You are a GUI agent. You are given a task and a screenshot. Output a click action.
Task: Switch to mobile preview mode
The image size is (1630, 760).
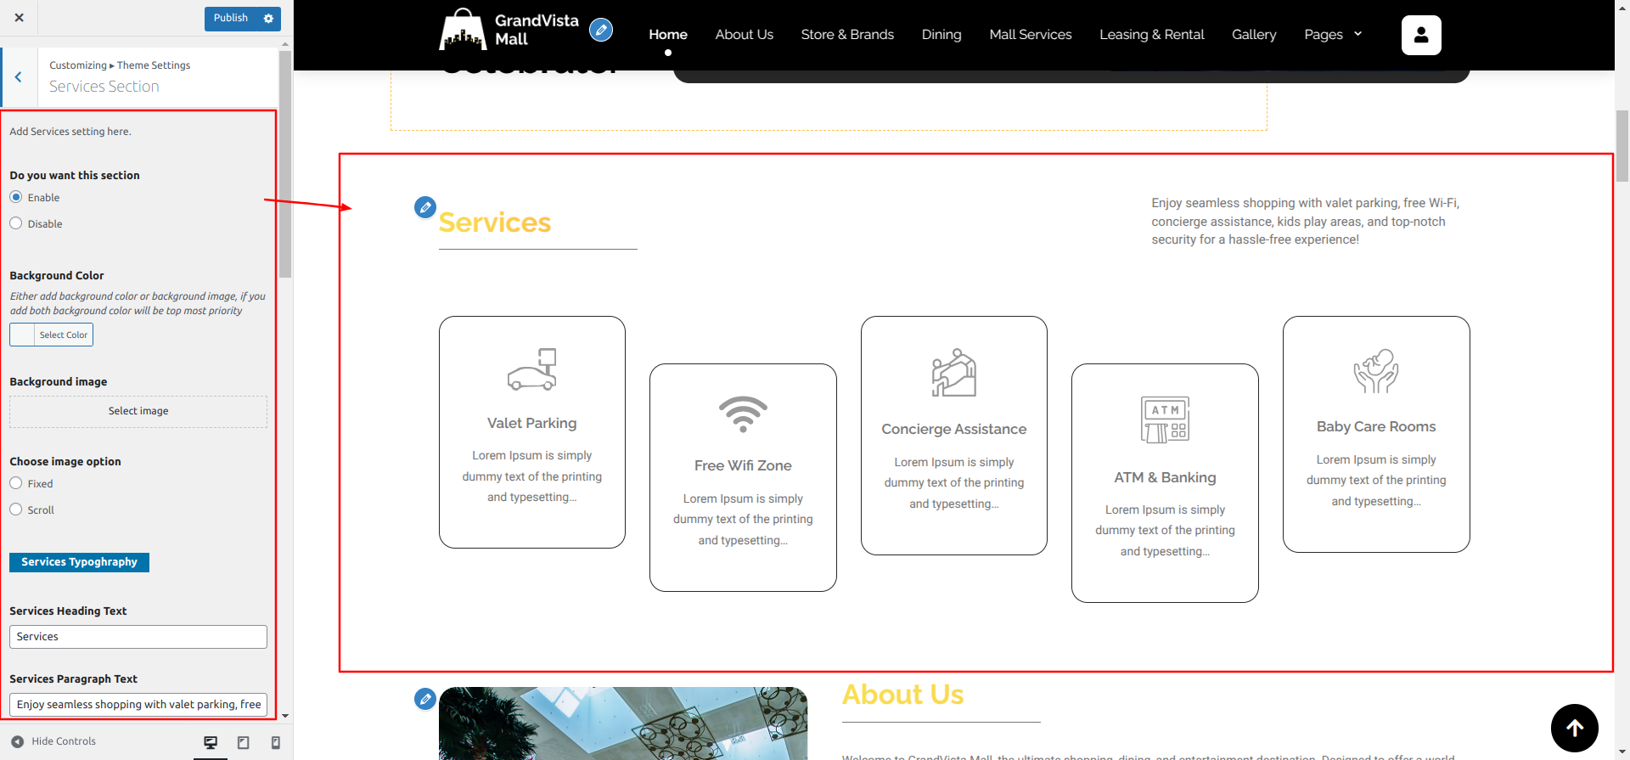tap(275, 743)
